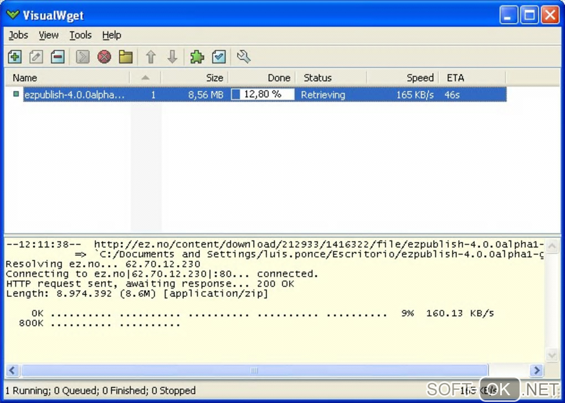The height and width of the screenshot is (403, 565).
Task: Click the 'Length: 8.974.392' log line
Action: coord(137,294)
